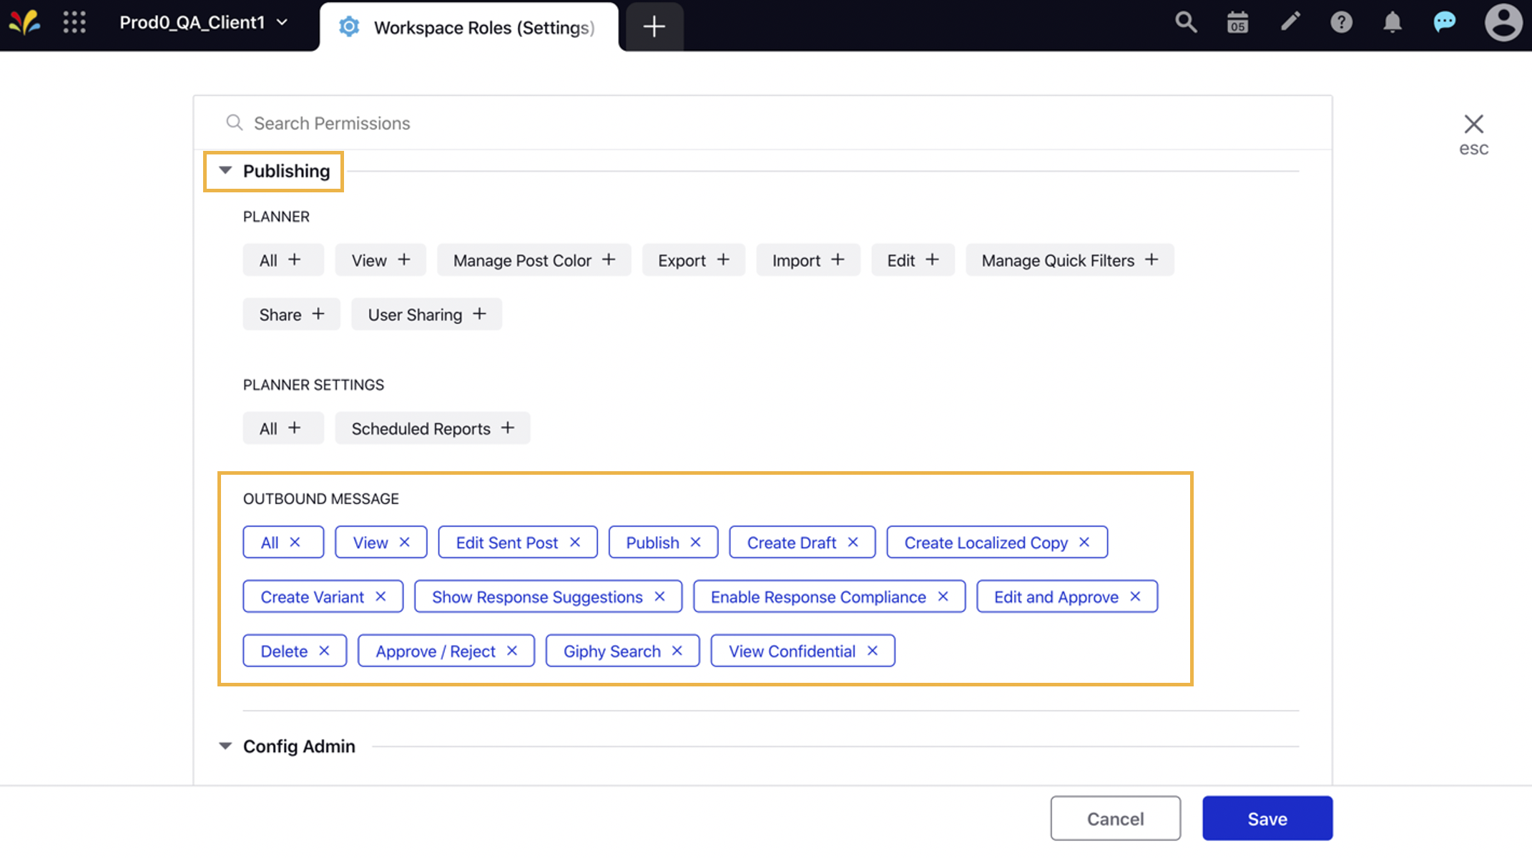Click the Save button to apply changes

point(1267,818)
